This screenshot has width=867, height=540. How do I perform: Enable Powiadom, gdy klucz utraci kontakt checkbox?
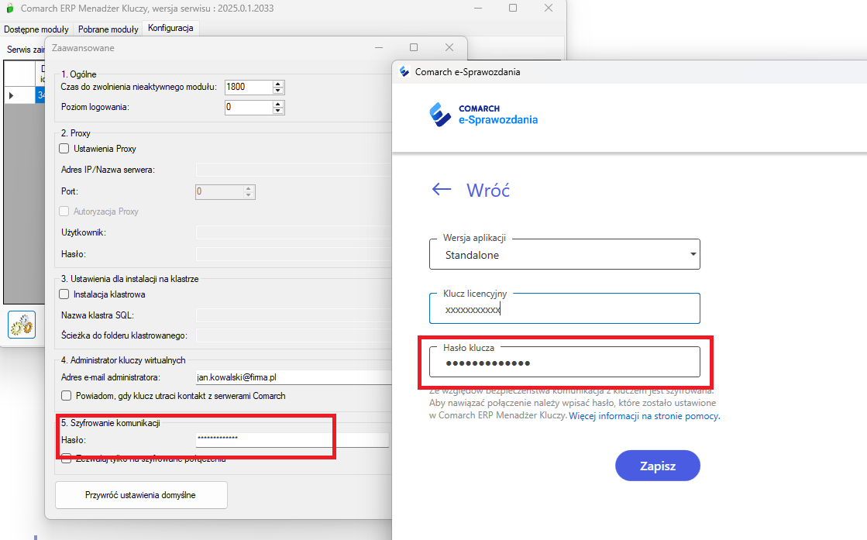[67, 396]
